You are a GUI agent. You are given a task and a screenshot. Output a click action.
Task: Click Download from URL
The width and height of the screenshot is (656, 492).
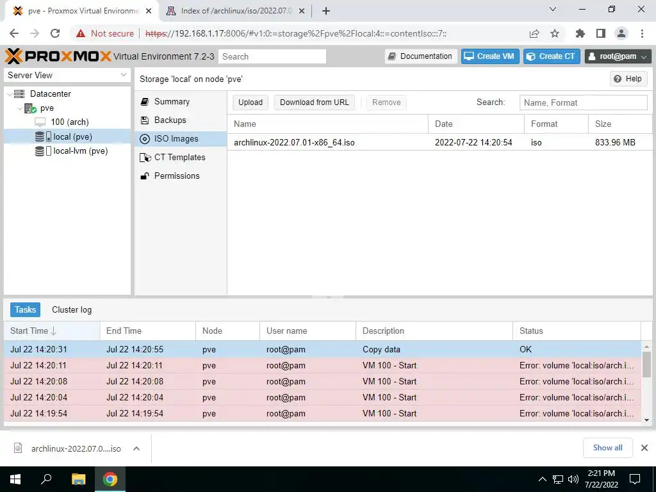coord(314,102)
